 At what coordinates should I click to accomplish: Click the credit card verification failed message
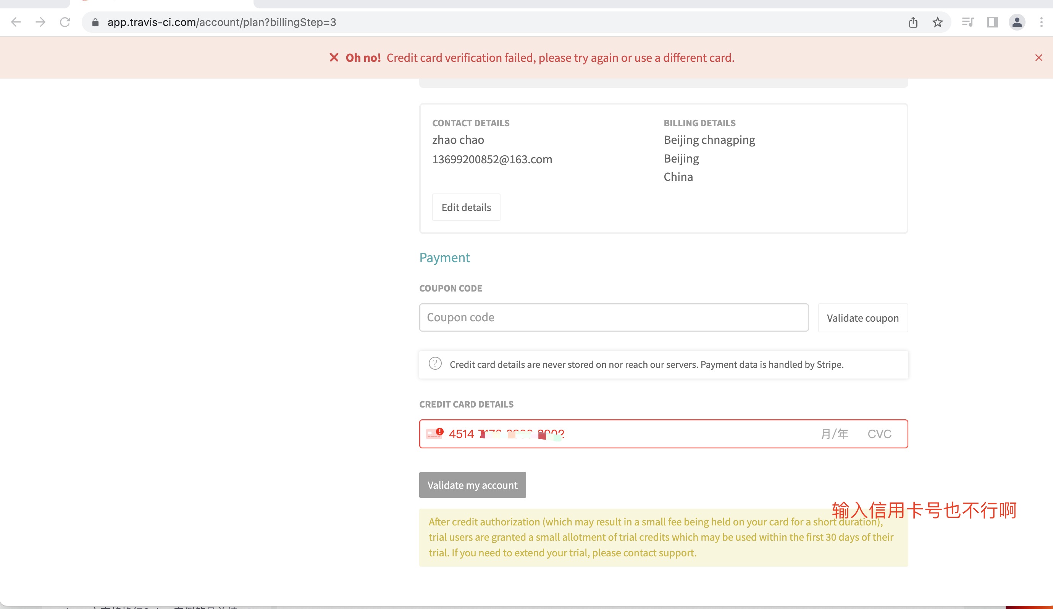coord(560,58)
